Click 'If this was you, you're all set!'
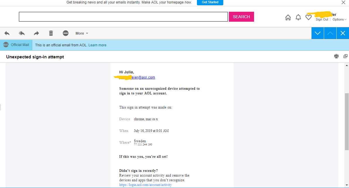Screen dimensions: 349x188 tap(143, 157)
